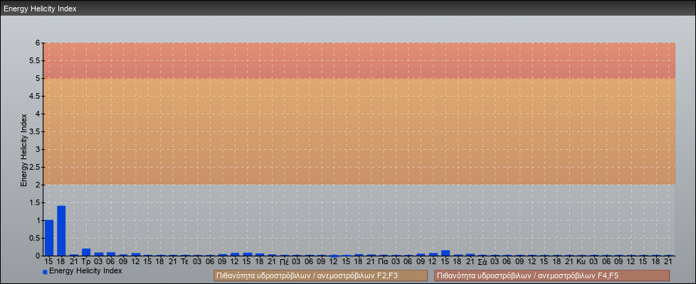The image size is (696, 284).
Task: Toggle the Energy Helicity Index legend label
Action: point(85,271)
